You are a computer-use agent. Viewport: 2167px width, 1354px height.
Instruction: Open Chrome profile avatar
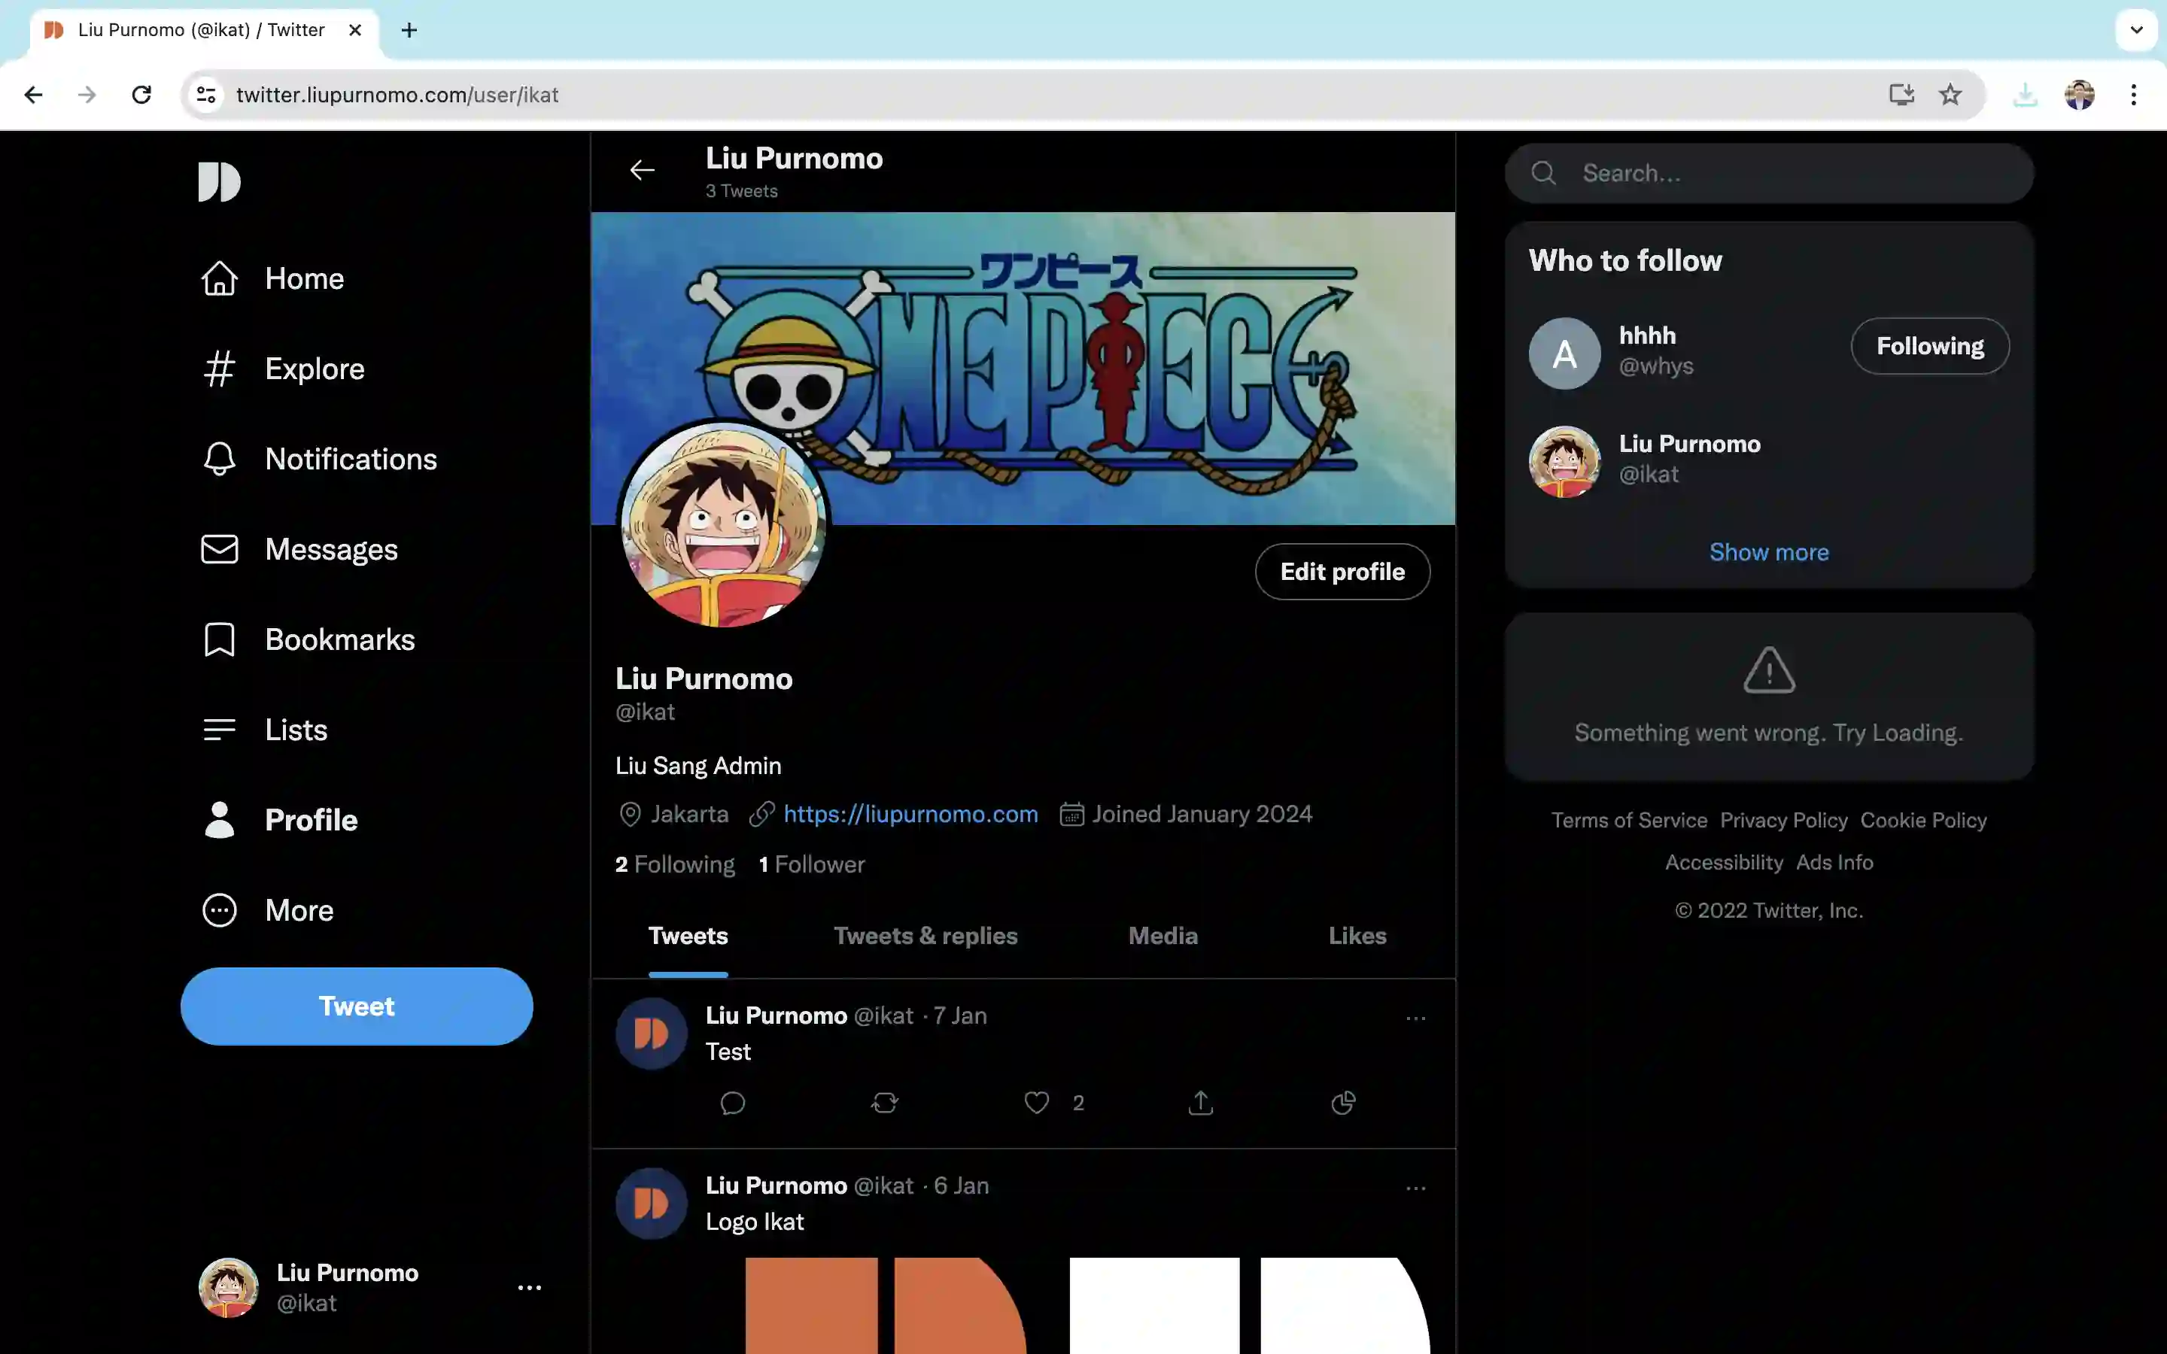(x=2079, y=95)
